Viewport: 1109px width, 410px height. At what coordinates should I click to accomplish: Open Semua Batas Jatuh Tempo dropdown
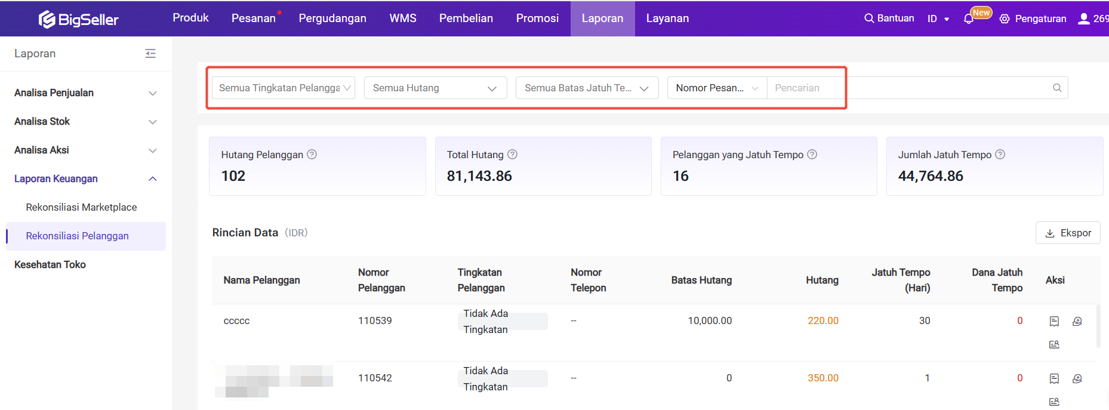tap(587, 88)
